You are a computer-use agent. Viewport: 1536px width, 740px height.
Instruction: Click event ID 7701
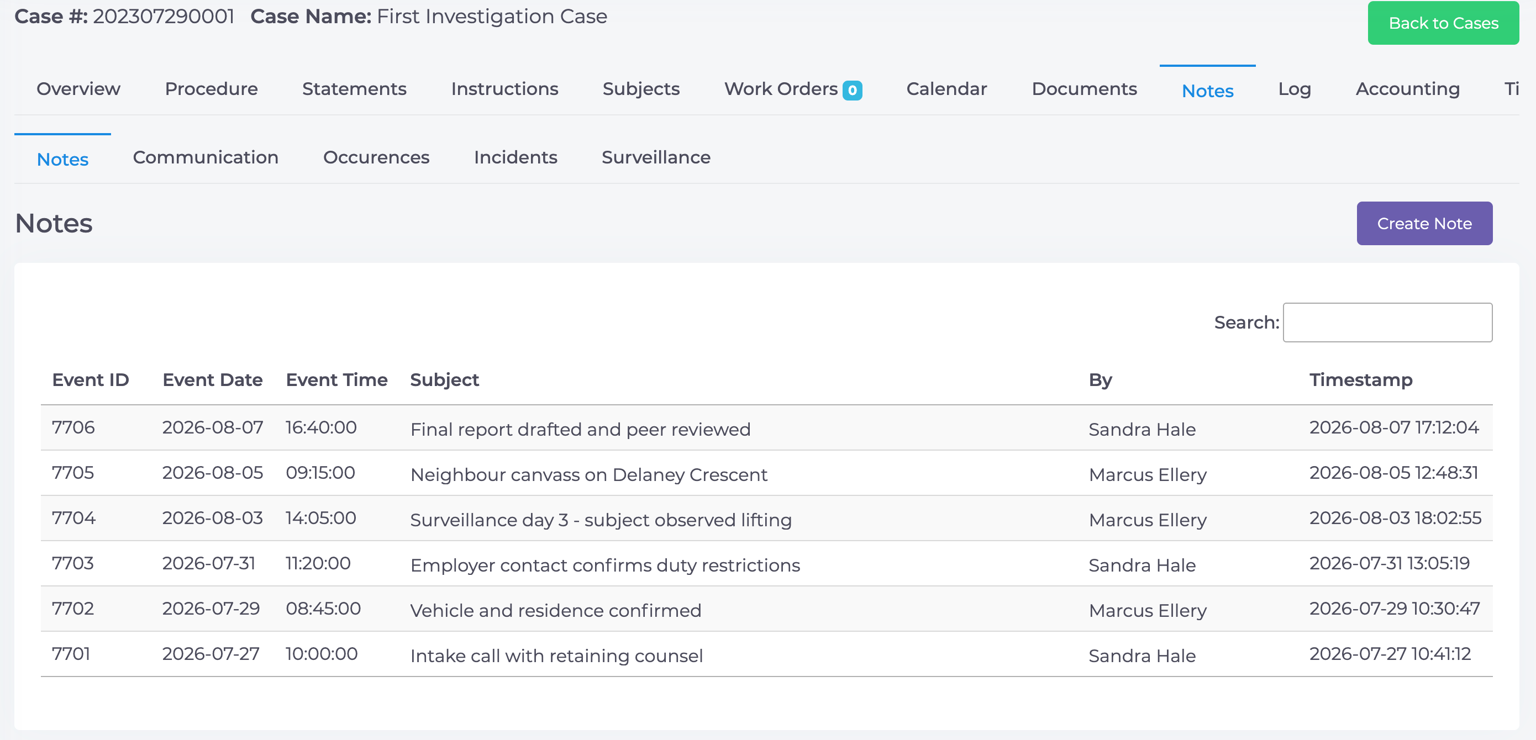[x=71, y=654]
